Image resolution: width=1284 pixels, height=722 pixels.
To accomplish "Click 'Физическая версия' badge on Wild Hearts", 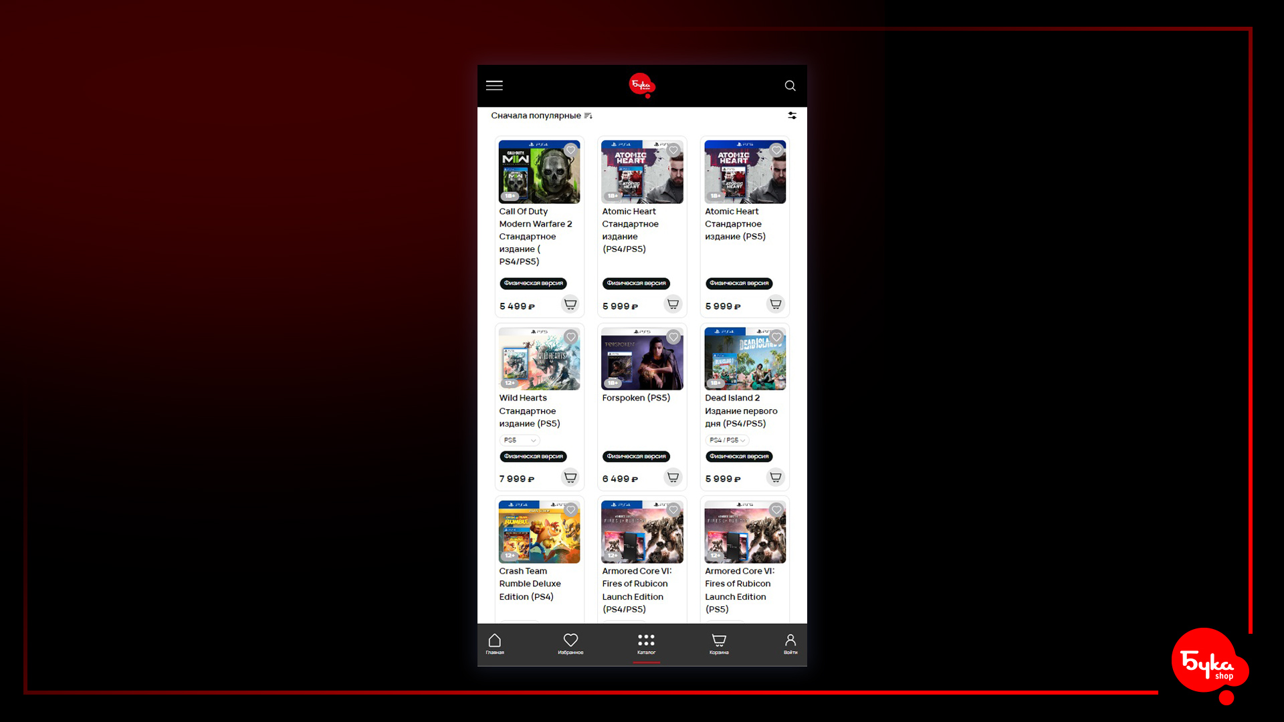I will click(x=533, y=457).
